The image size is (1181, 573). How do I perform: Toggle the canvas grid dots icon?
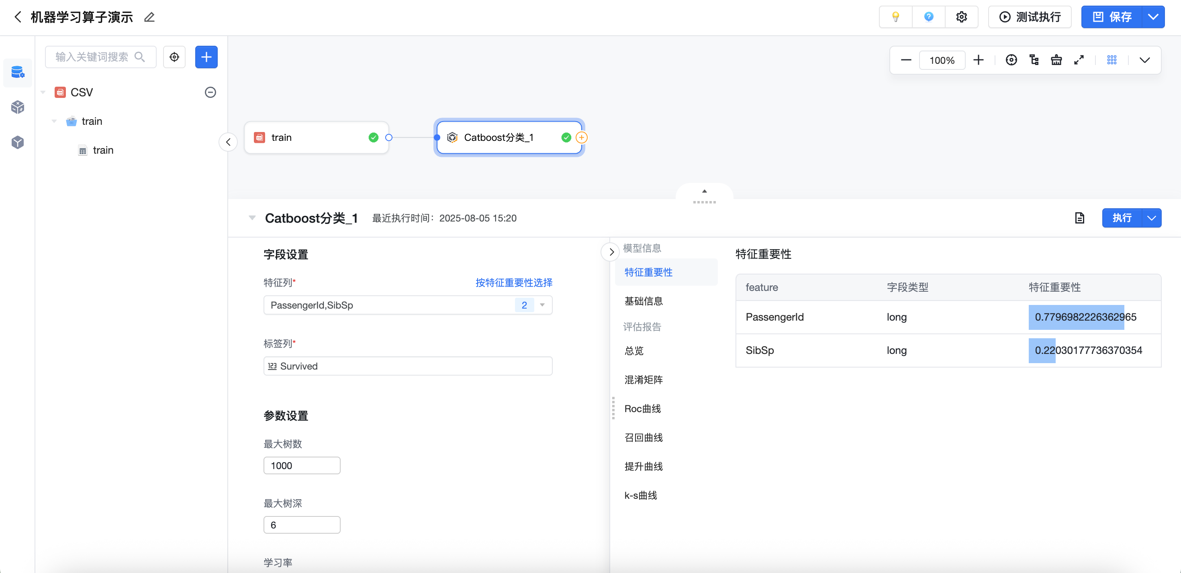[x=1112, y=60]
